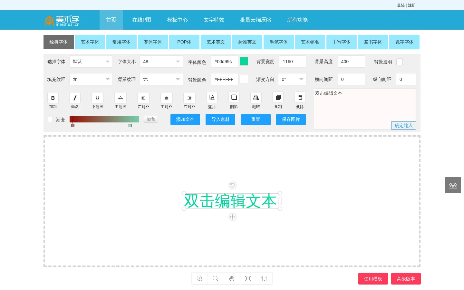This screenshot has width=464, height=290.
Task: Confirm input with 确定输入 button
Action: tap(404, 125)
